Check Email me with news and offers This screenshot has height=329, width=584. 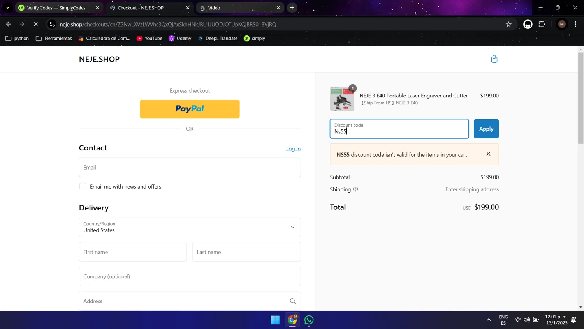[83, 186]
